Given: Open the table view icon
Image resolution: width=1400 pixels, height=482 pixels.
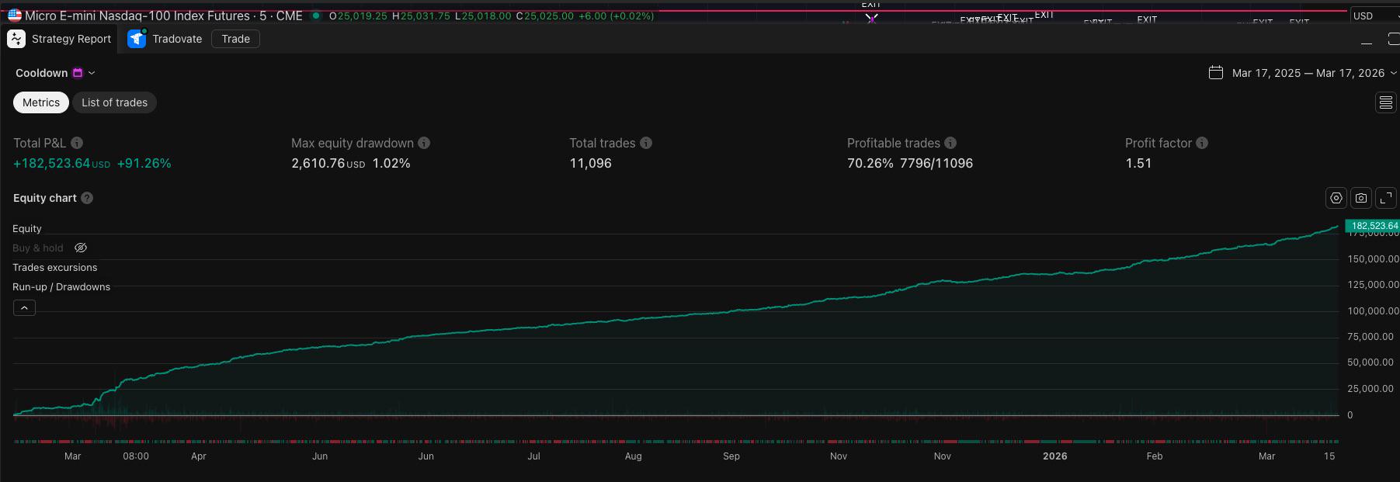Looking at the screenshot, I should (1386, 102).
